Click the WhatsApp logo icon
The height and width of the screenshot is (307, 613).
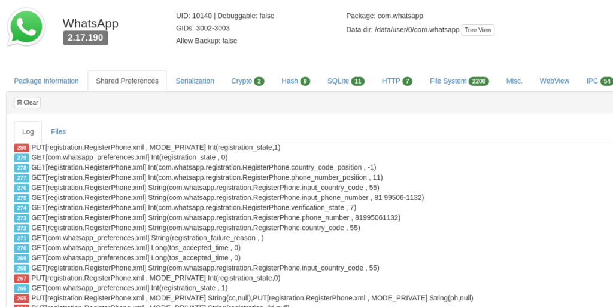(x=26, y=27)
